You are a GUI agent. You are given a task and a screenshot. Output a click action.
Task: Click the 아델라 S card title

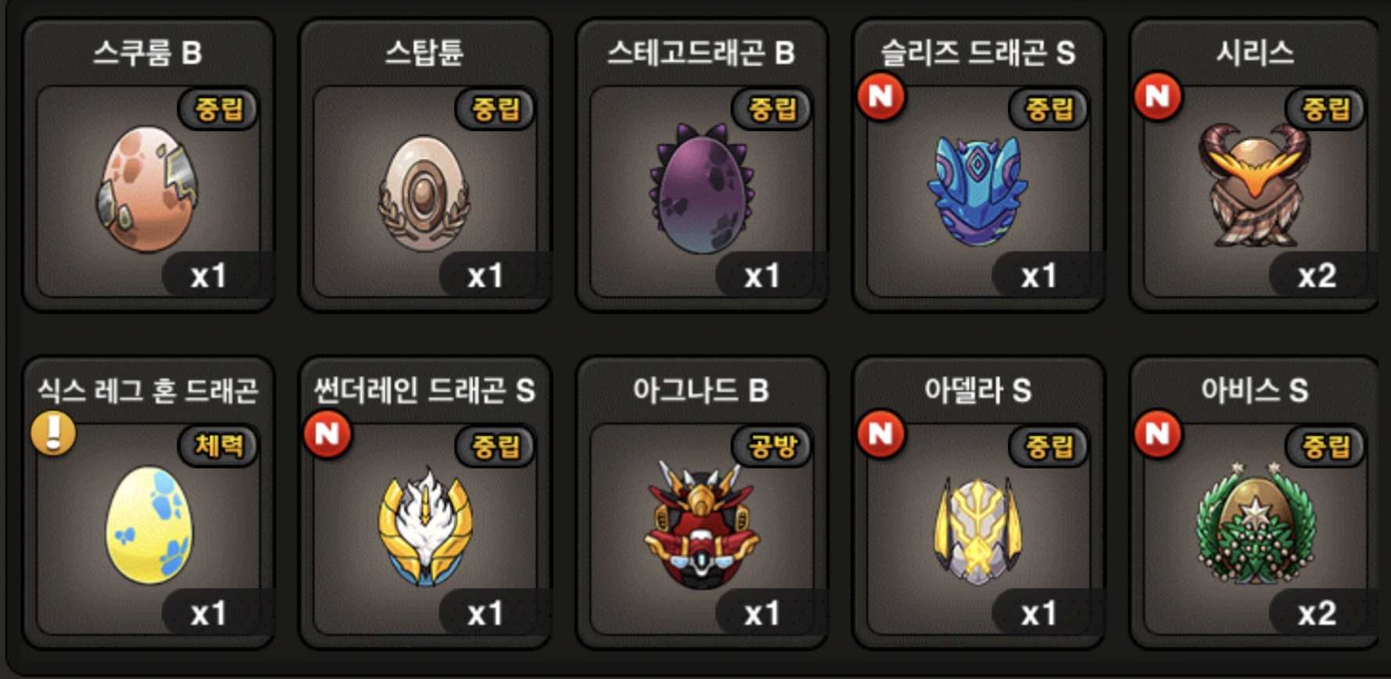(x=977, y=390)
